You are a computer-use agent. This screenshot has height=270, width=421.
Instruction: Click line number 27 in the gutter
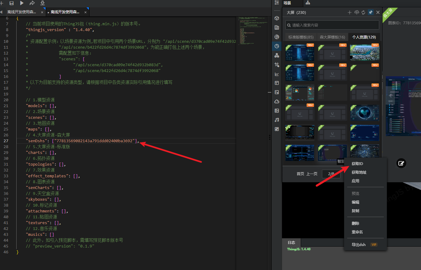point(6,141)
